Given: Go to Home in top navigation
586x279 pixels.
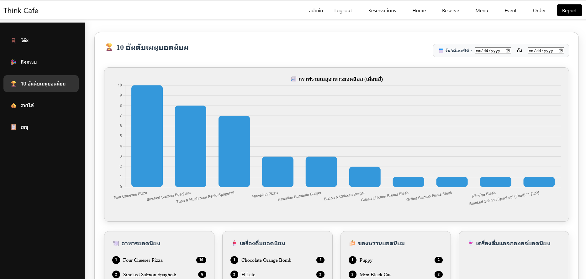Looking at the screenshot, I should [x=419, y=10].
